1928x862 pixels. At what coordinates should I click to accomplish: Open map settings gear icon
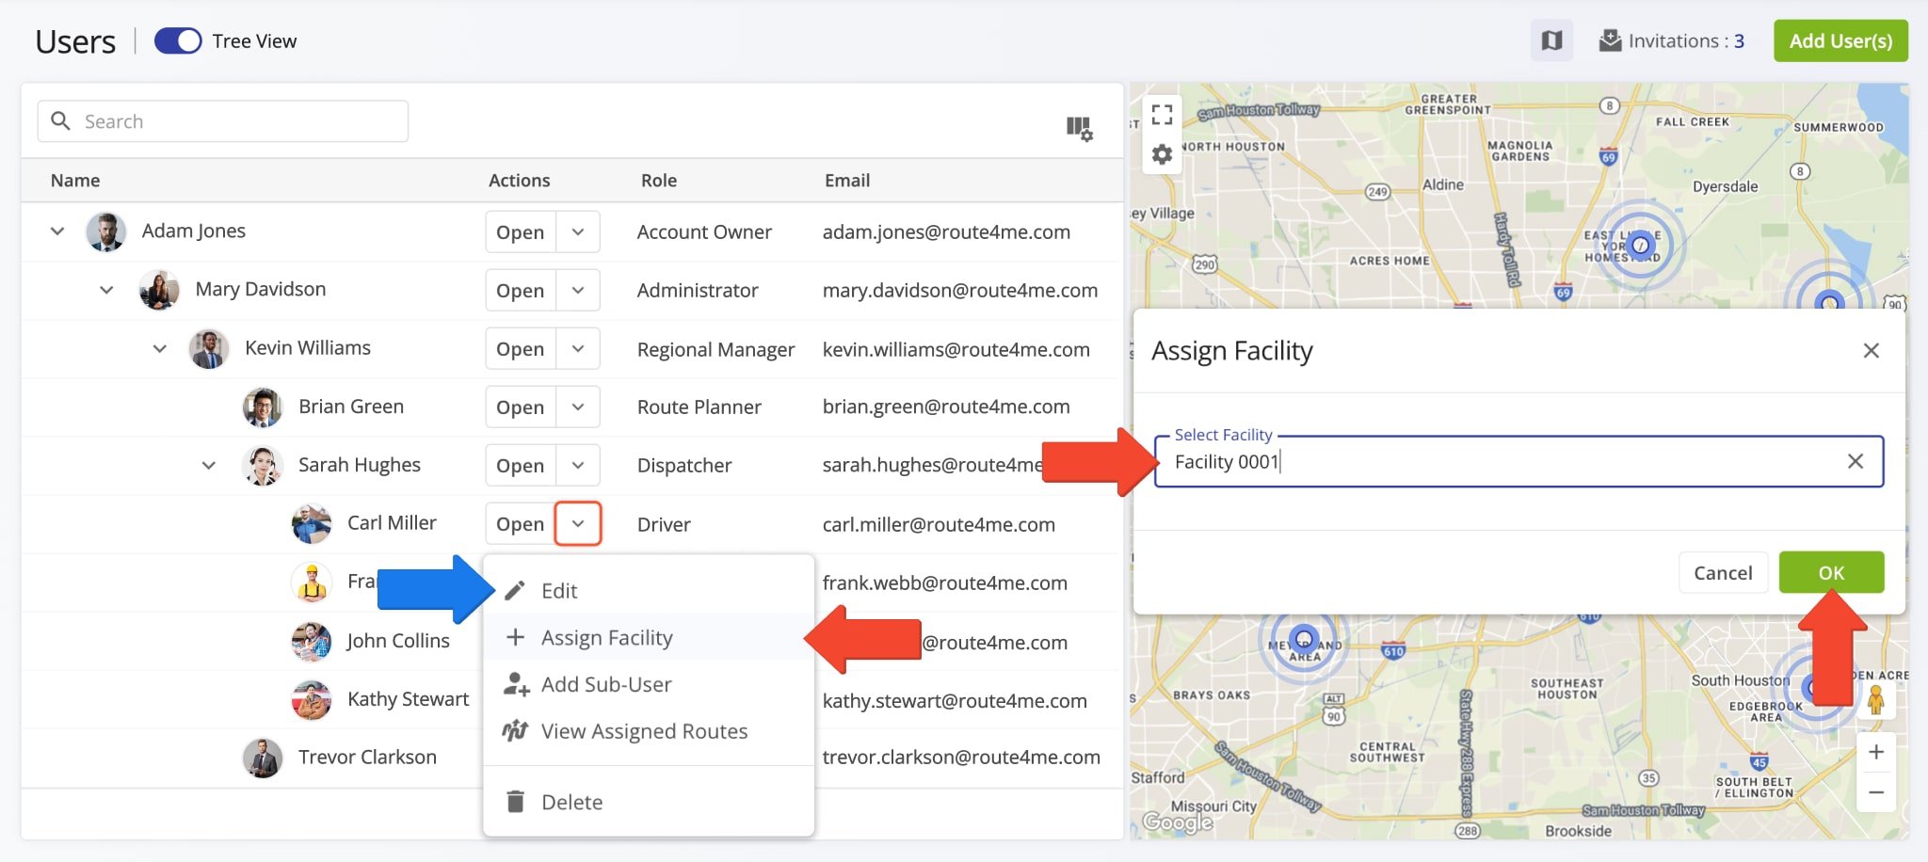[1163, 154]
